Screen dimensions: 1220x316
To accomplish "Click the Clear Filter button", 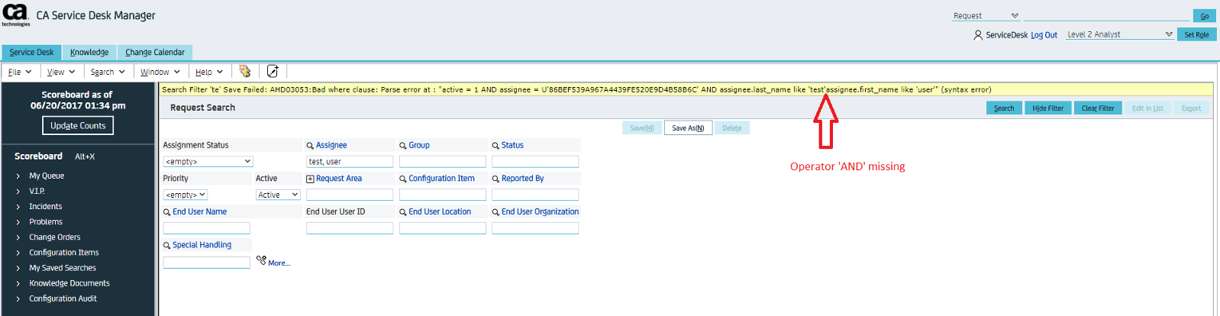I will click(1098, 108).
